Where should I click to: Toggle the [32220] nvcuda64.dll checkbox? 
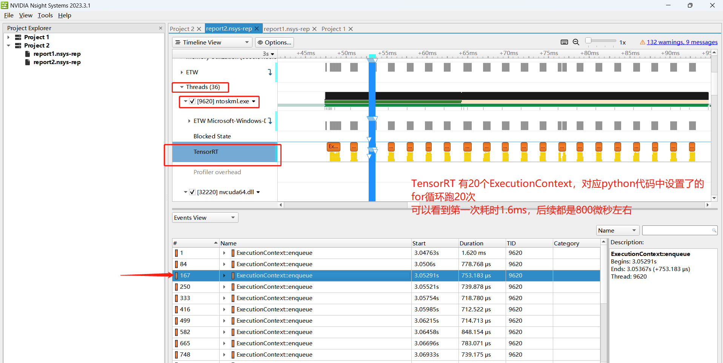pos(192,192)
